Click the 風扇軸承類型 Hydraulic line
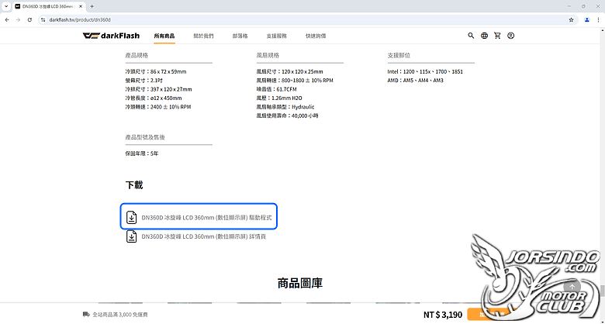The width and height of the screenshot is (605, 324). [x=285, y=107]
